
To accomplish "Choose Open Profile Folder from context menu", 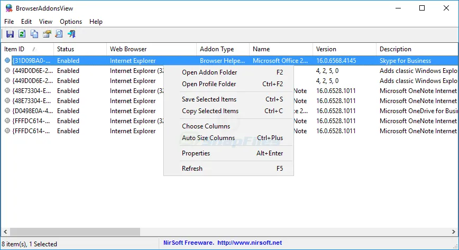I will click(x=228, y=84).
